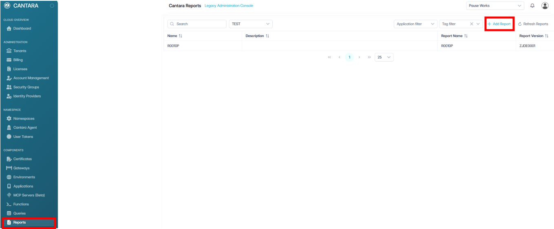
Task: Click the User Tokens badge icon
Action: pyautogui.click(x=9, y=137)
